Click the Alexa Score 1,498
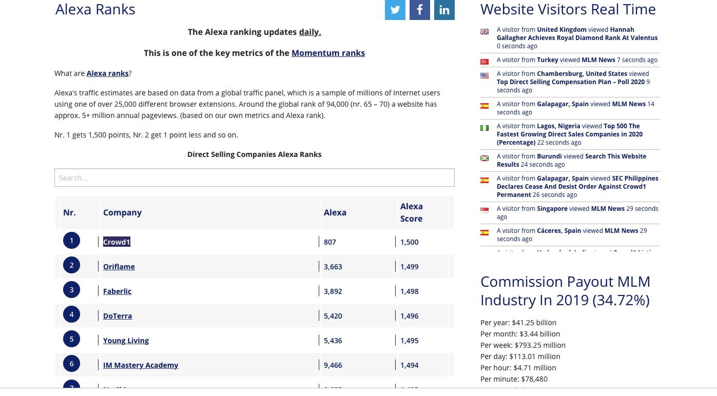The width and height of the screenshot is (717, 396). pos(410,291)
